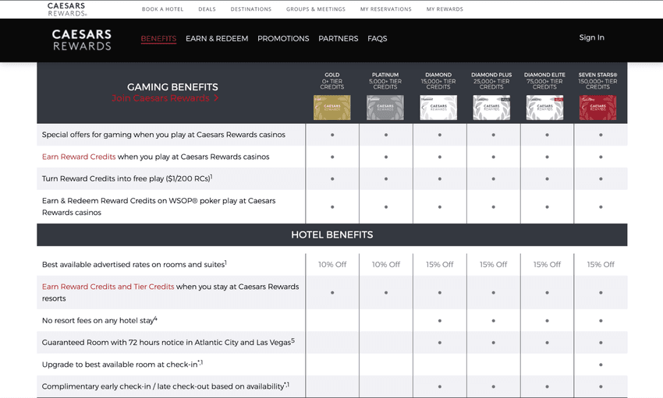Open the Destinations menu item
The height and width of the screenshot is (398, 663).
click(251, 9)
